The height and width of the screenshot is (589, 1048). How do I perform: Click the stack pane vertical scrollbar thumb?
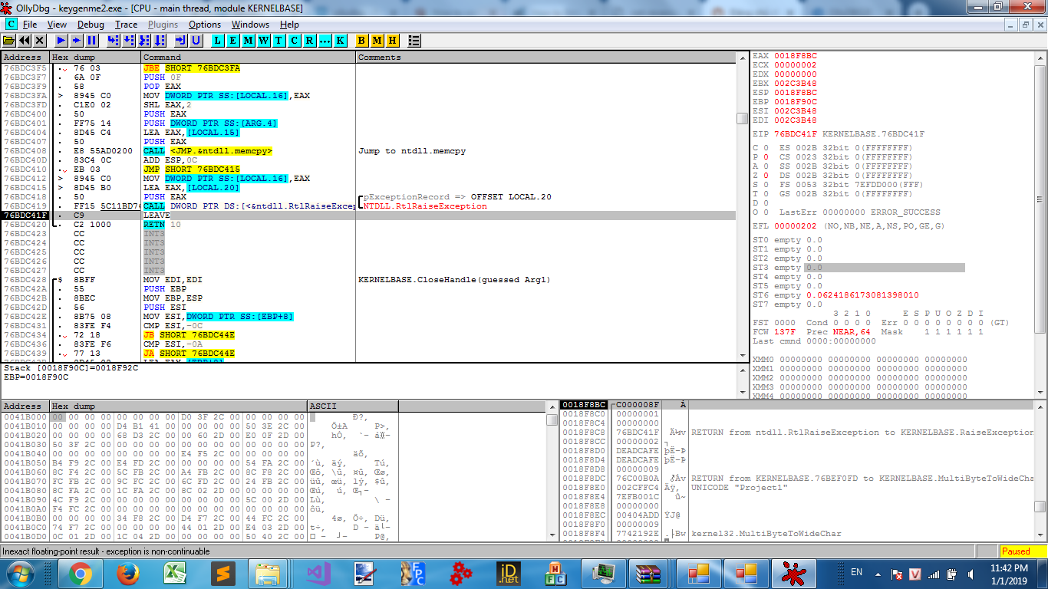click(1040, 506)
